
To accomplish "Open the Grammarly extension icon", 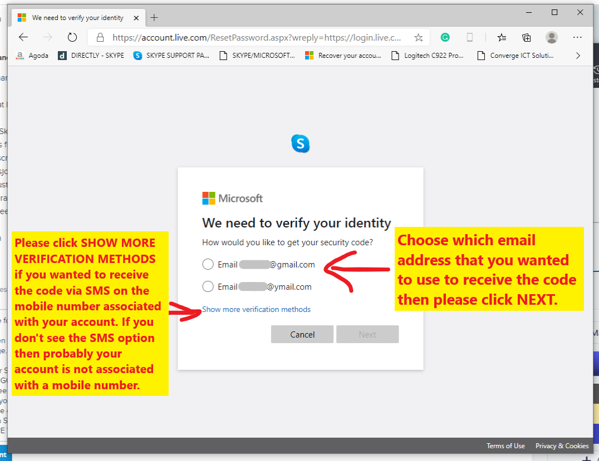I will coord(445,37).
